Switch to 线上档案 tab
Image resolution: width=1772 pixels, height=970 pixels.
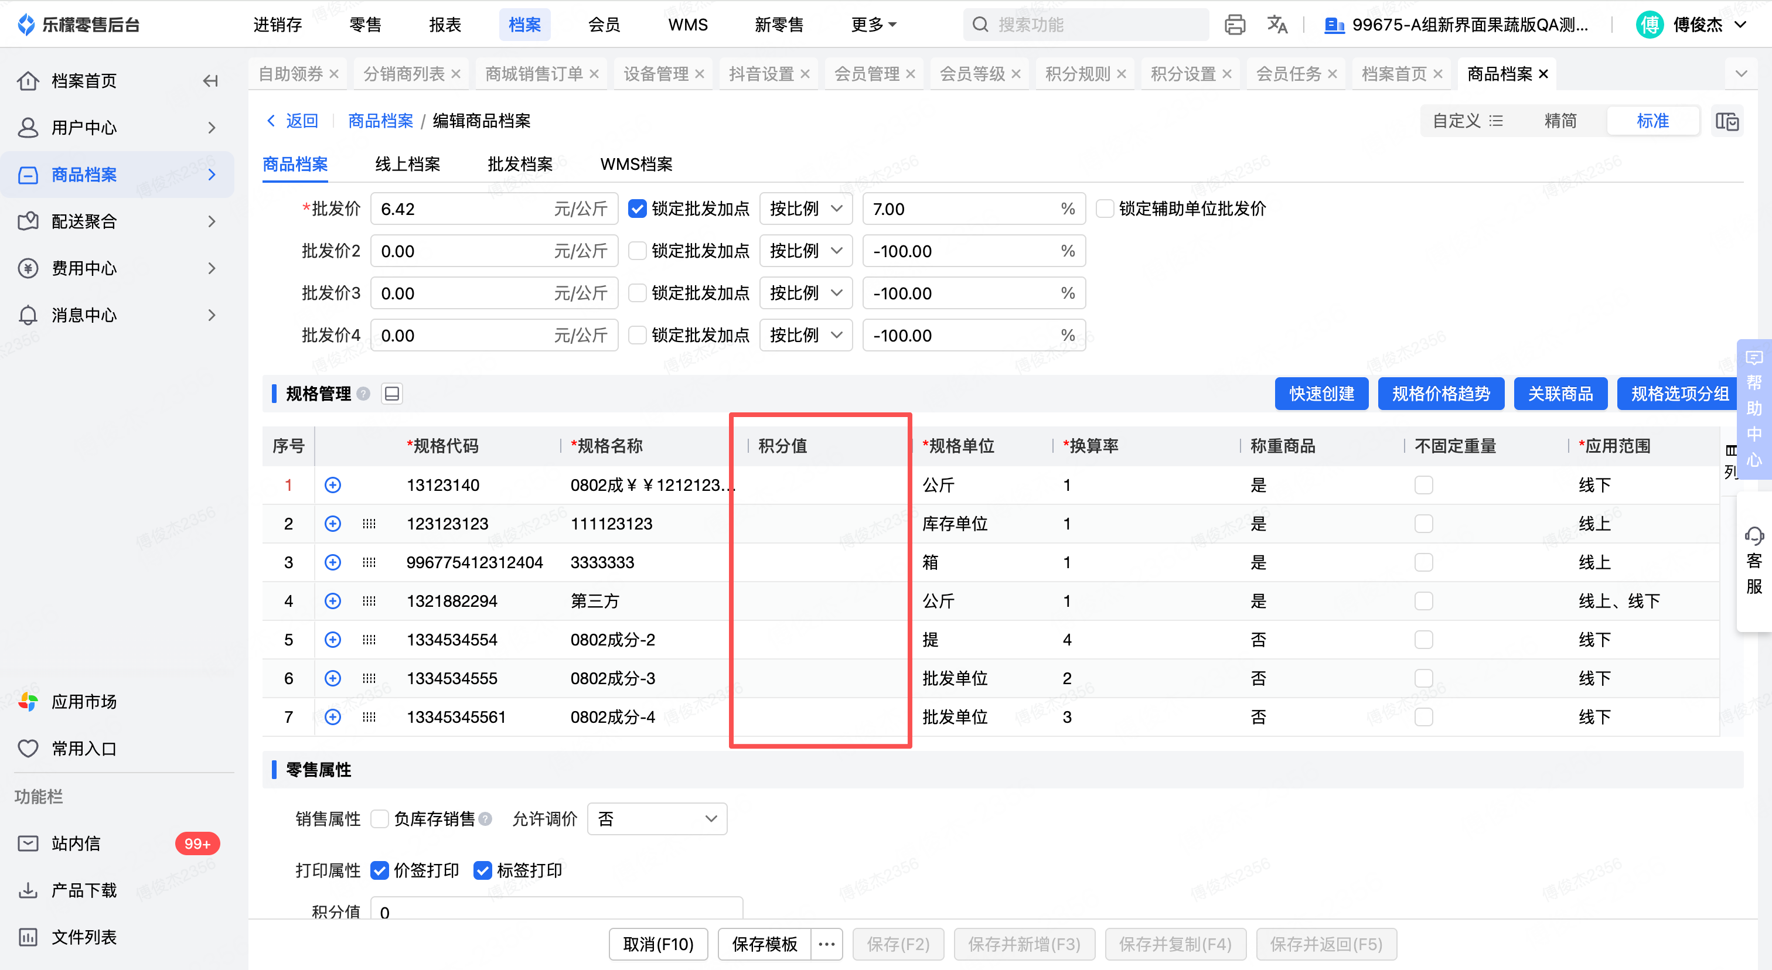[407, 164]
